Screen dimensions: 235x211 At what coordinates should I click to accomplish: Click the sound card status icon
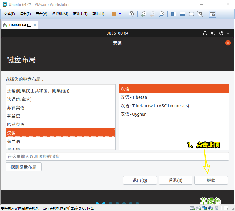[211, 208]
